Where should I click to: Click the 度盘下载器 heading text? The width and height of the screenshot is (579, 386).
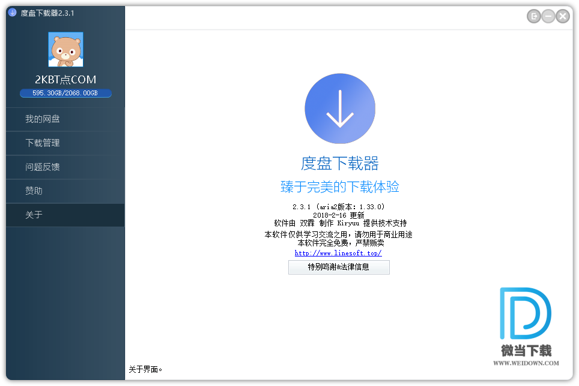point(339,163)
